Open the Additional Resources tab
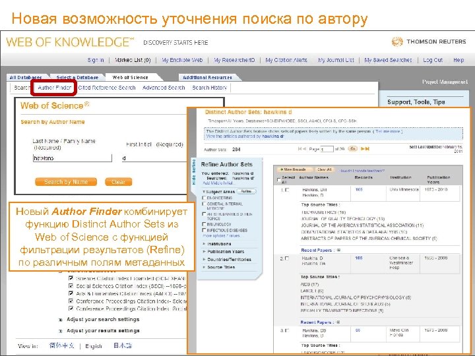Viewport: 475px width, 356px height. [x=208, y=78]
